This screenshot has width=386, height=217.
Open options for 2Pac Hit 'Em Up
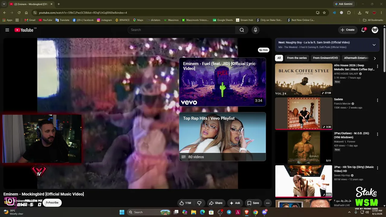(377, 168)
